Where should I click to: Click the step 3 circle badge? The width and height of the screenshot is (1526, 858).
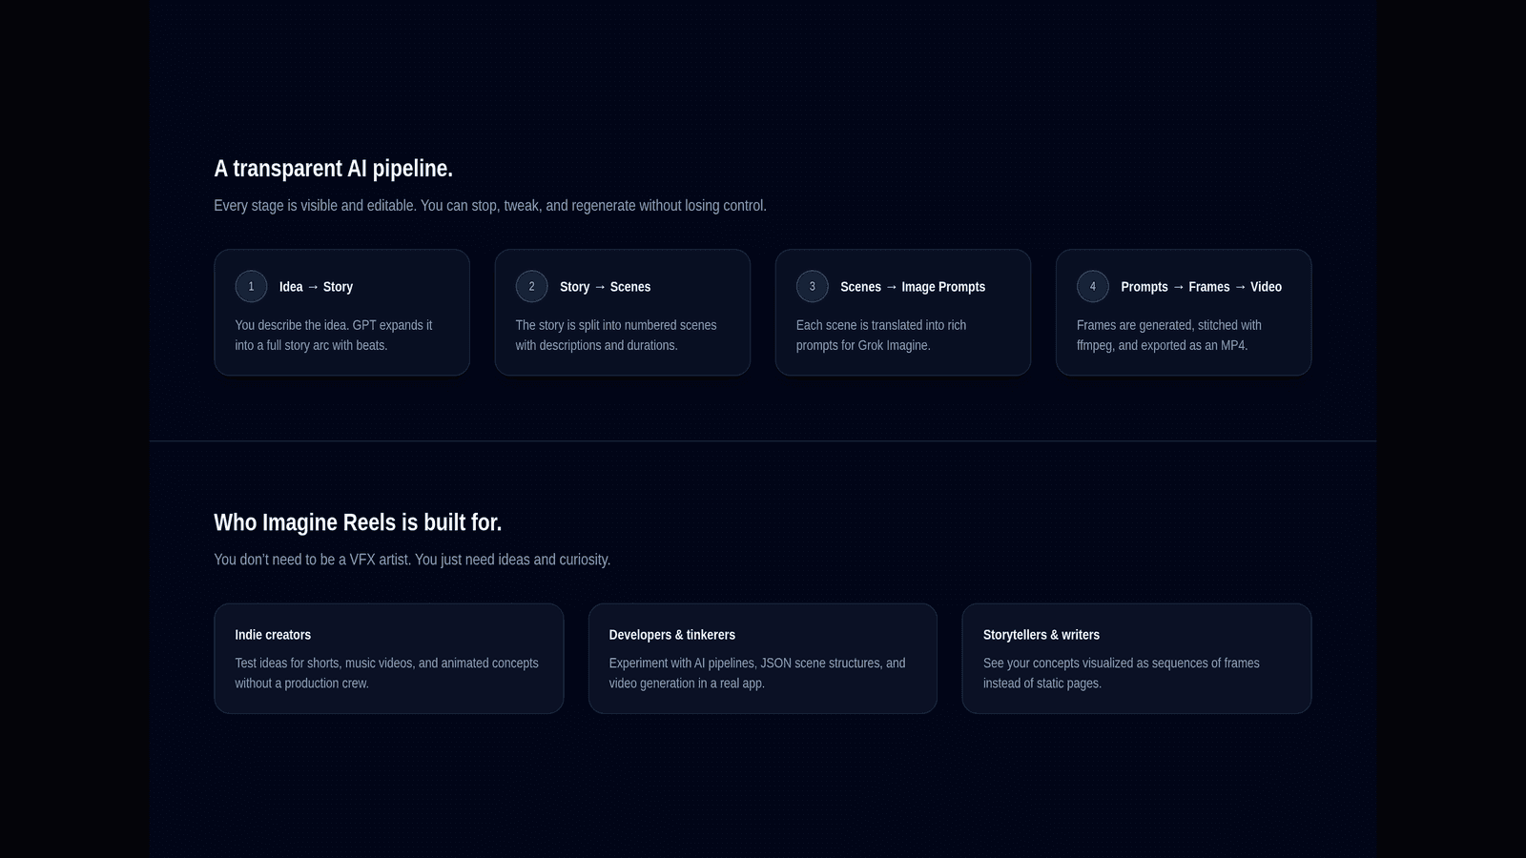[x=812, y=286]
